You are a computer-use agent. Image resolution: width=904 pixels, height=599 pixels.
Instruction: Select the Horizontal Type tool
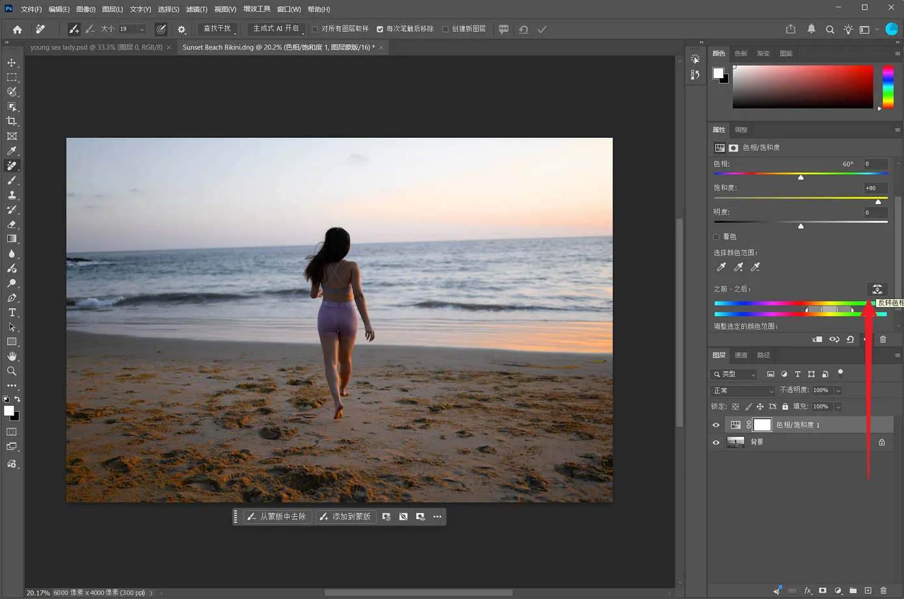tap(12, 312)
